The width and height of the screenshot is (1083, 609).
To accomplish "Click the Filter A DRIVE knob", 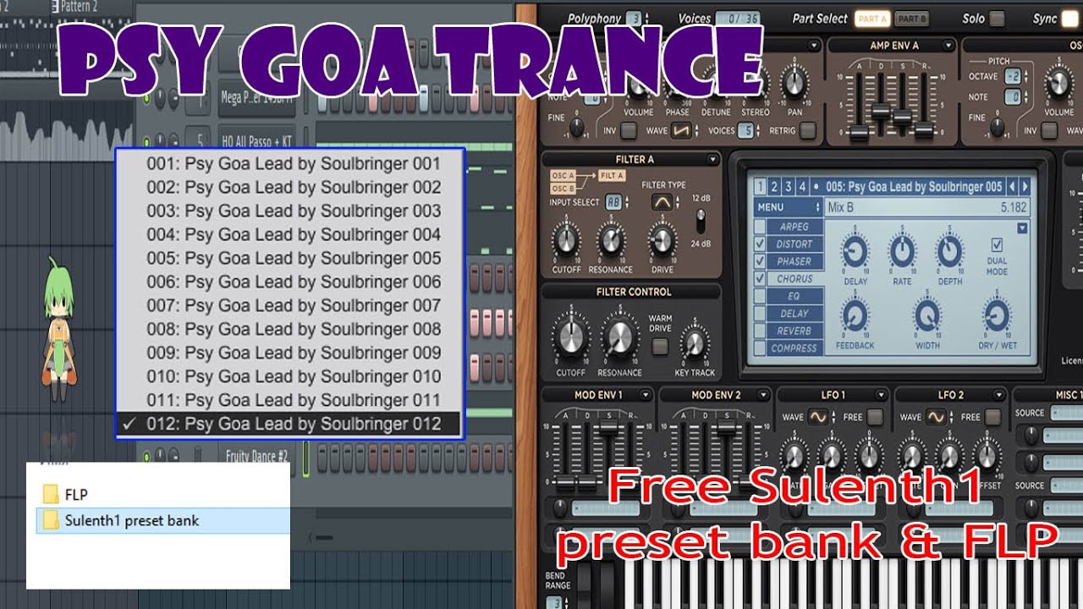I will coord(662,241).
